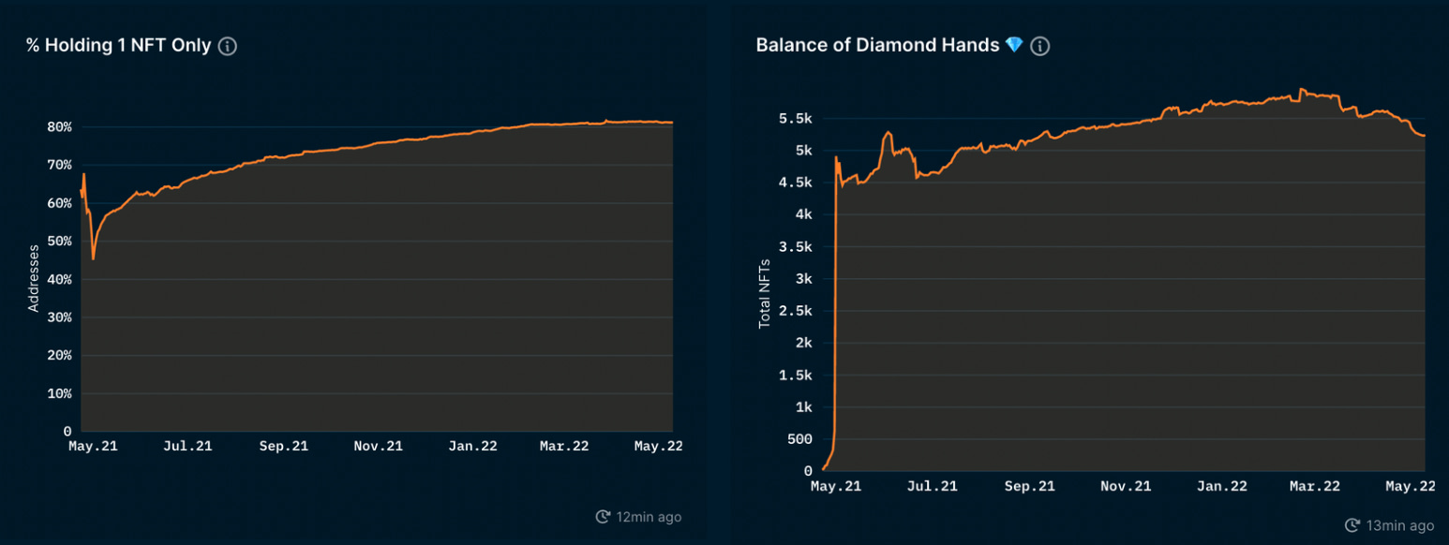Click the '12min ago' timestamp
This screenshot has width=1449, height=545.
point(649,517)
